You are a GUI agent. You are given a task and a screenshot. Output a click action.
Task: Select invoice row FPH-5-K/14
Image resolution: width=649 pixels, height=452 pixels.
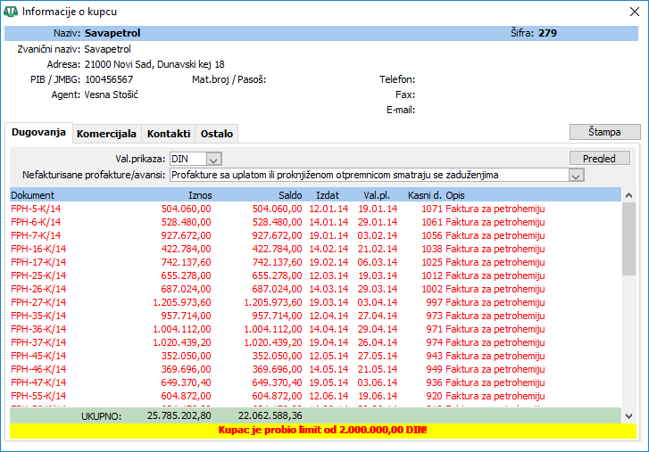315,209
